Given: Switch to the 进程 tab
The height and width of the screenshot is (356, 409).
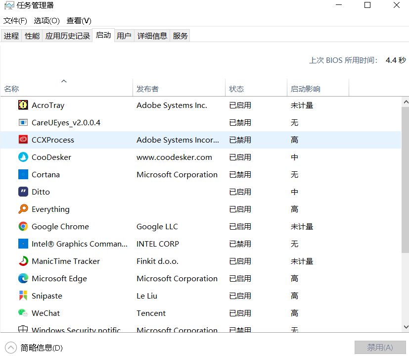Looking at the screenshot, I should pyautogui.click(x=11, y=36).
